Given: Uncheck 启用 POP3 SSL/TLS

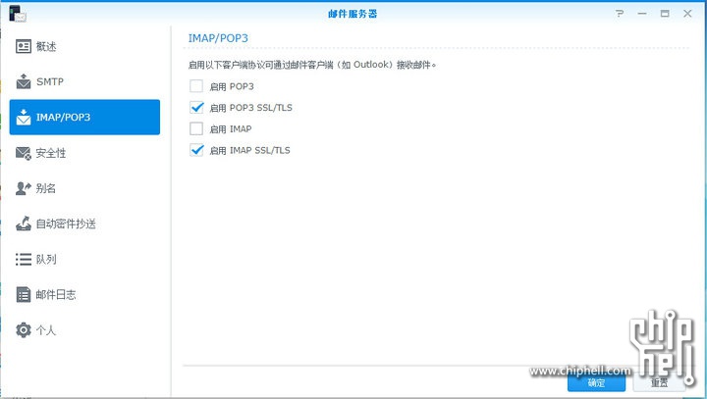Looking at the screenshot, I should 196,107.
